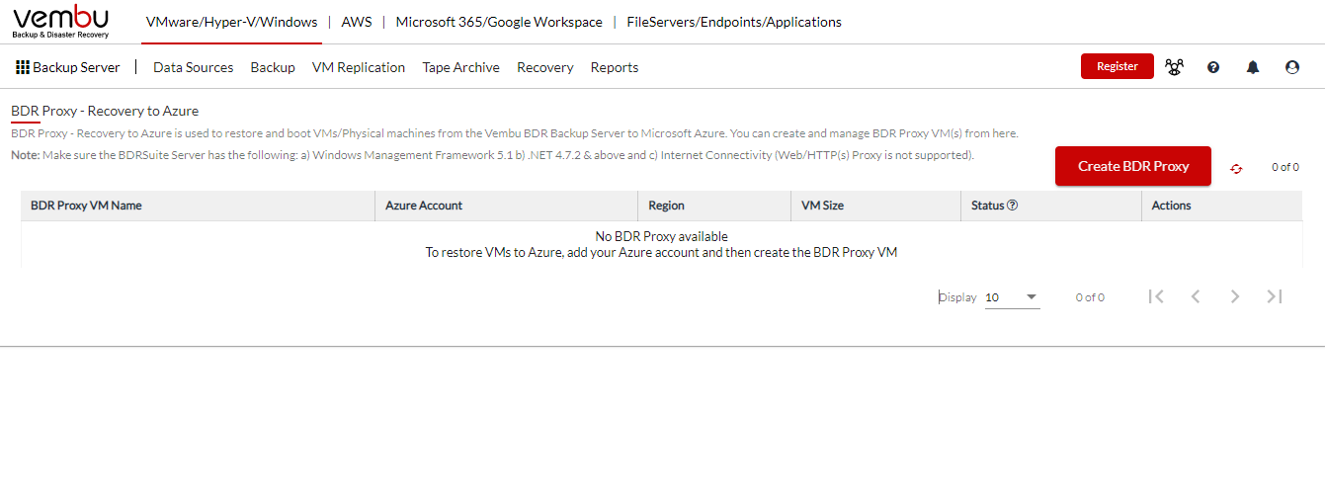
Task: Click the Vembu logo
Action: coord(60,22)
